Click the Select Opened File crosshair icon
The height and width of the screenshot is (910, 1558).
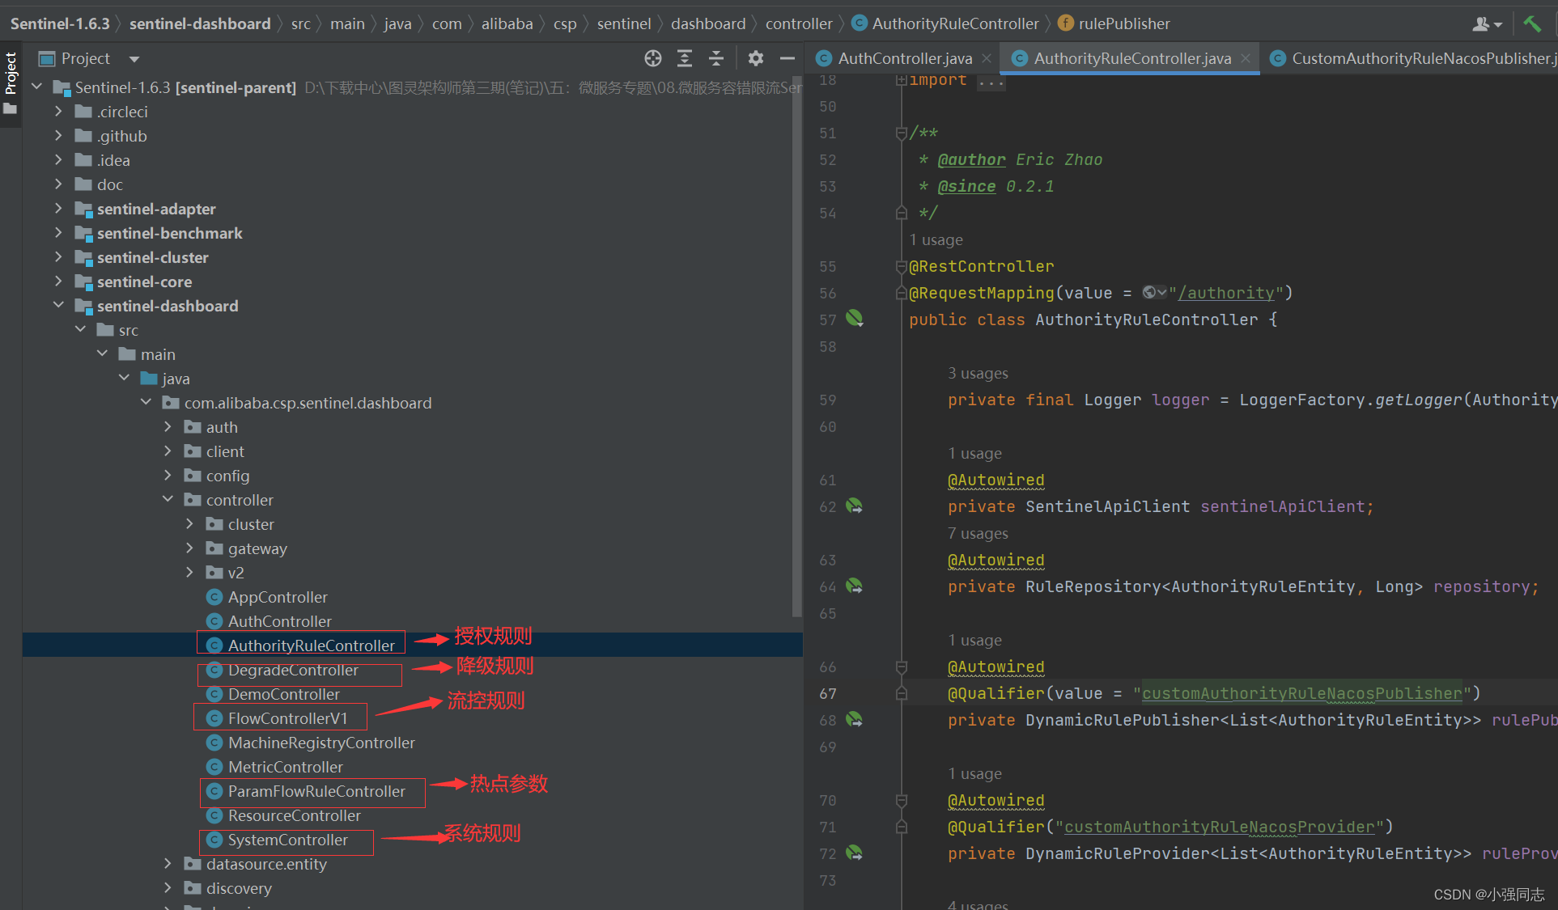[x=652, y=58]
